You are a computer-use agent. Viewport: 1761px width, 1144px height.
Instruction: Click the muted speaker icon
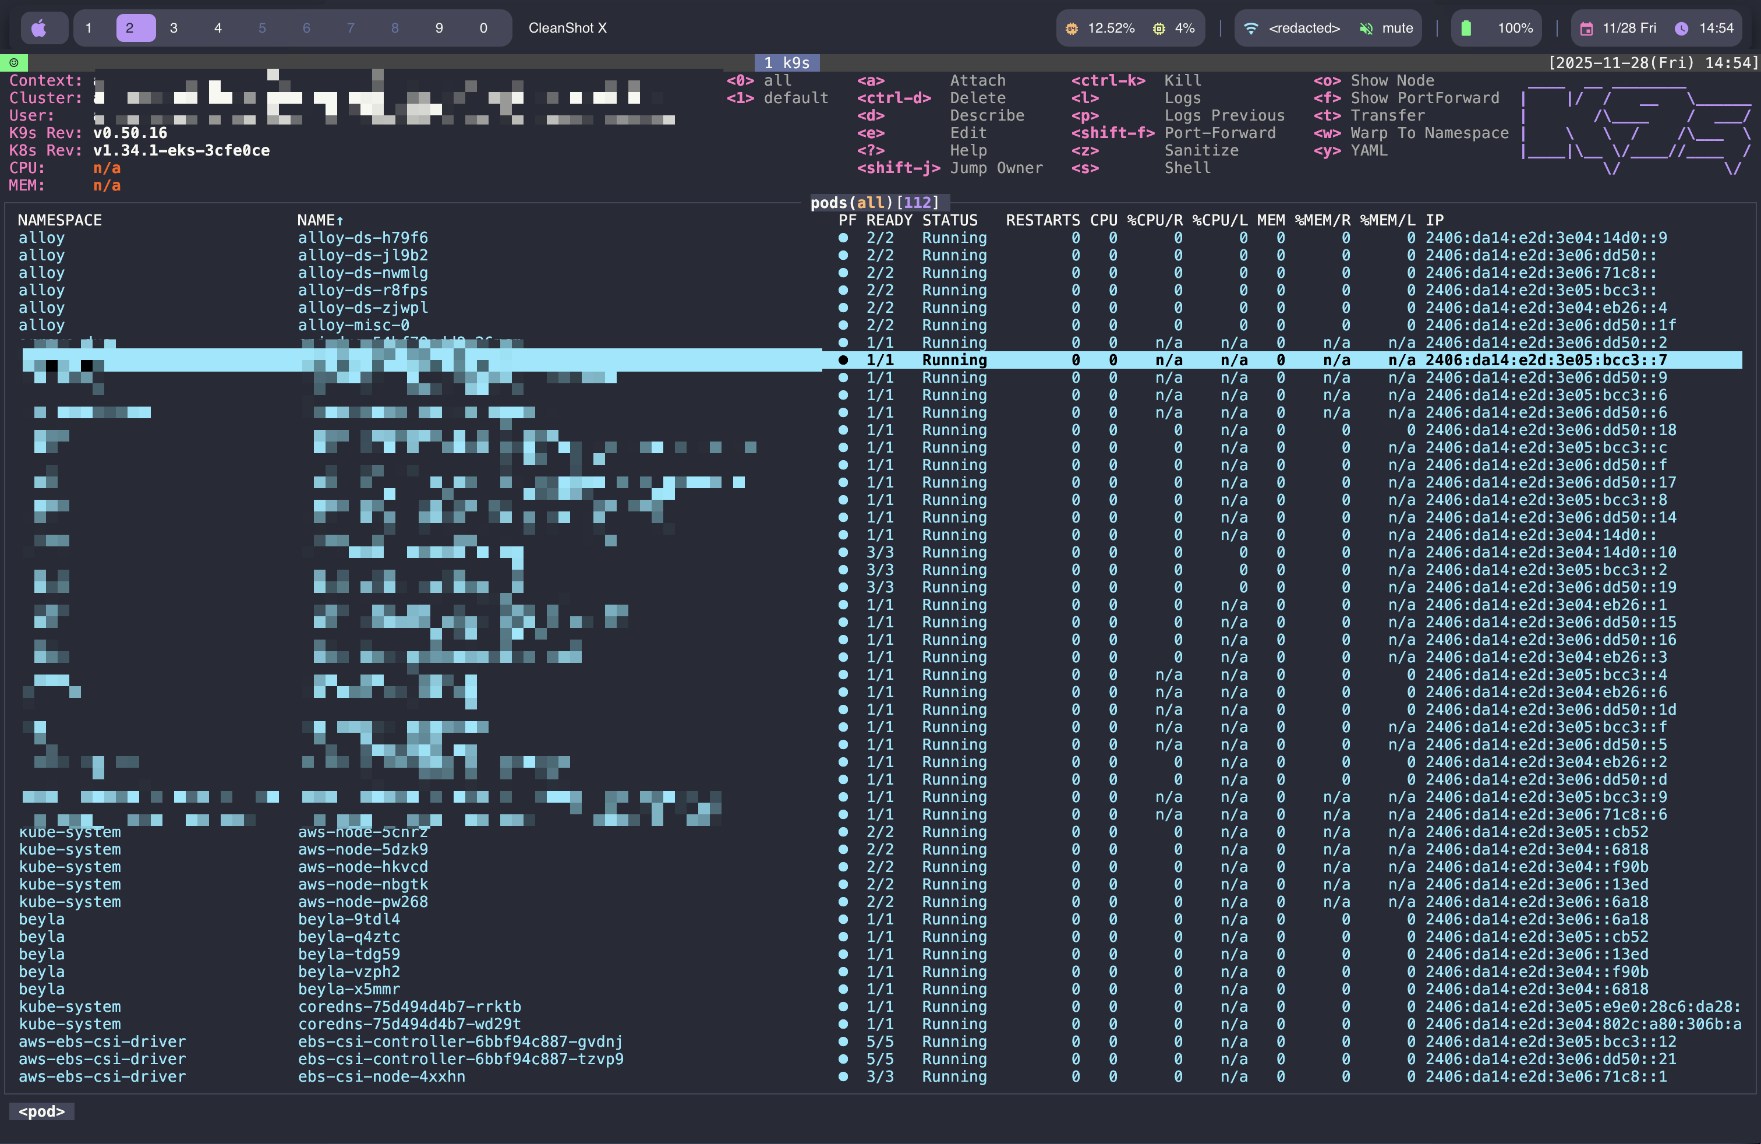pyautogui.click(x=1366, y=28)
